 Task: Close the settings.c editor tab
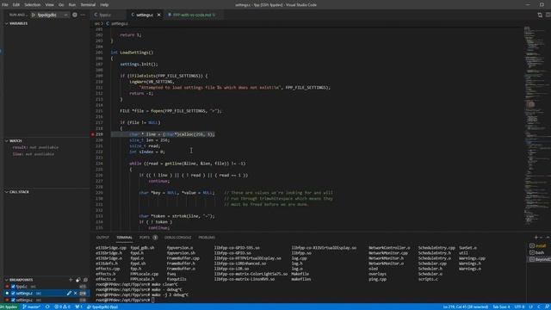(158, 15)
